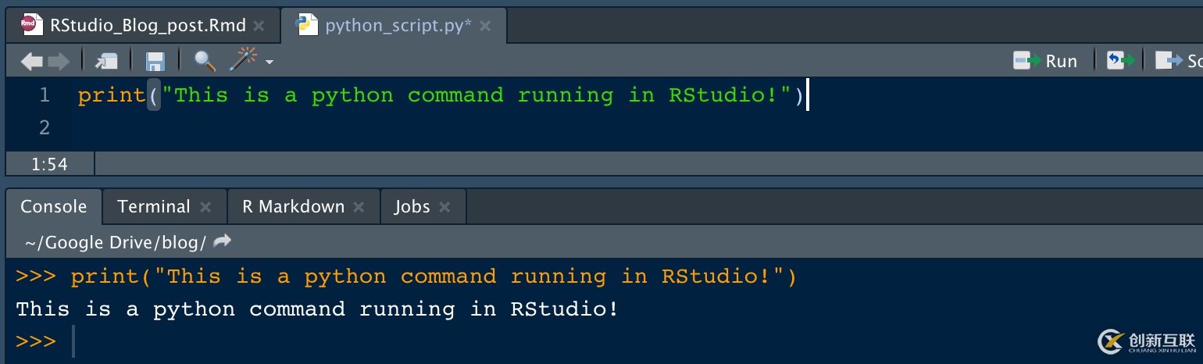Viewport: 1203px width, 364px height.
Task: Click the Source script button
Action: (1180, 61)
